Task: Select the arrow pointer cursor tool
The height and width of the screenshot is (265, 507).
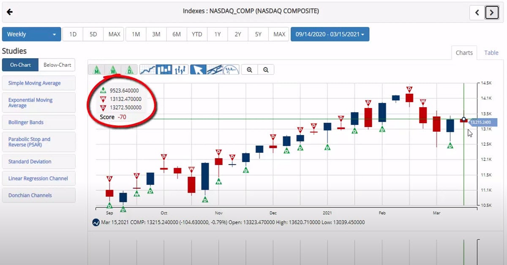Action: click(x=198, y=70)
